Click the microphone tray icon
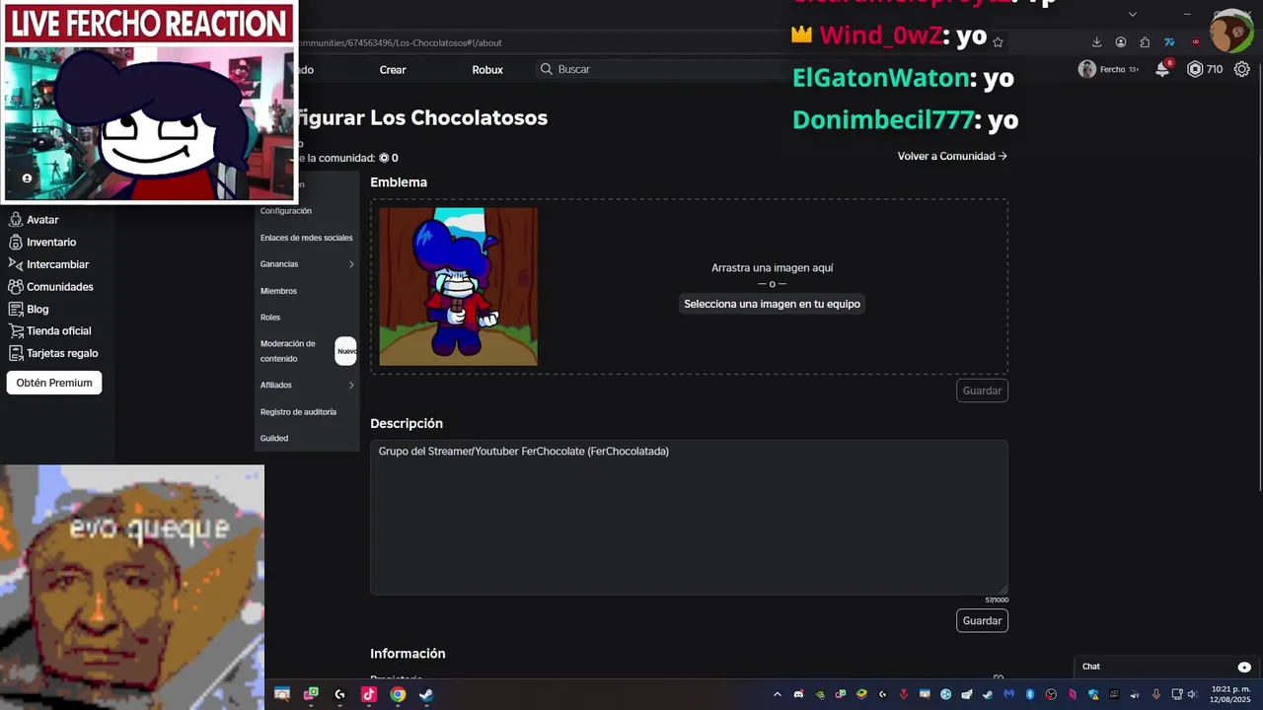1263x710 pixels. (1156, 694)
